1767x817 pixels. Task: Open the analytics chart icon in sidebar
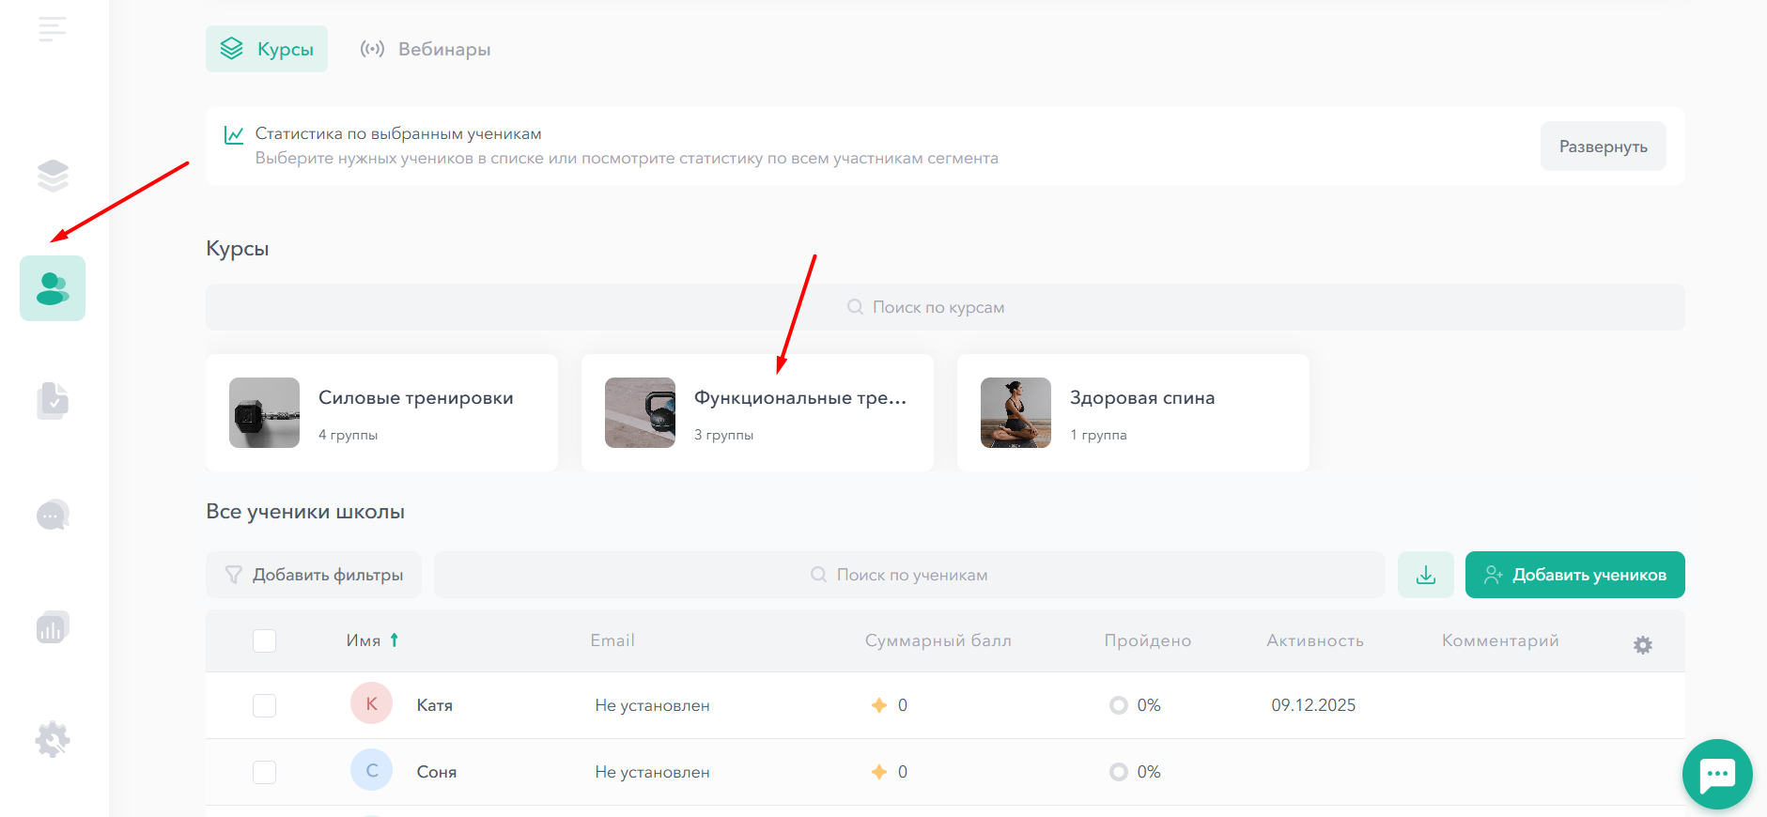53,627
